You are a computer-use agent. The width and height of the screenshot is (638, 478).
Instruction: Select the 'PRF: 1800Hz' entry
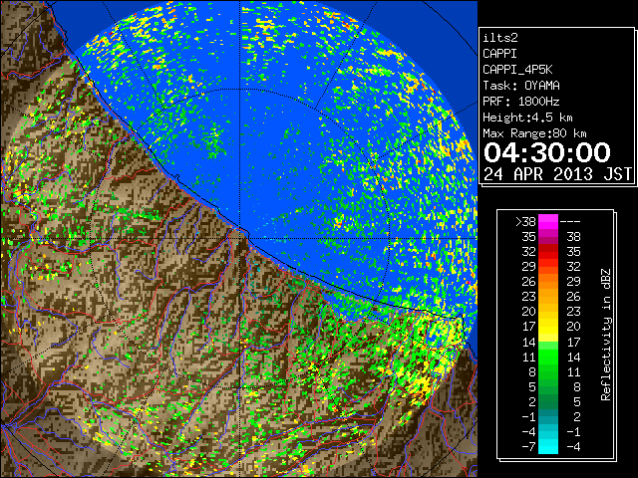[x=521, y=102]
